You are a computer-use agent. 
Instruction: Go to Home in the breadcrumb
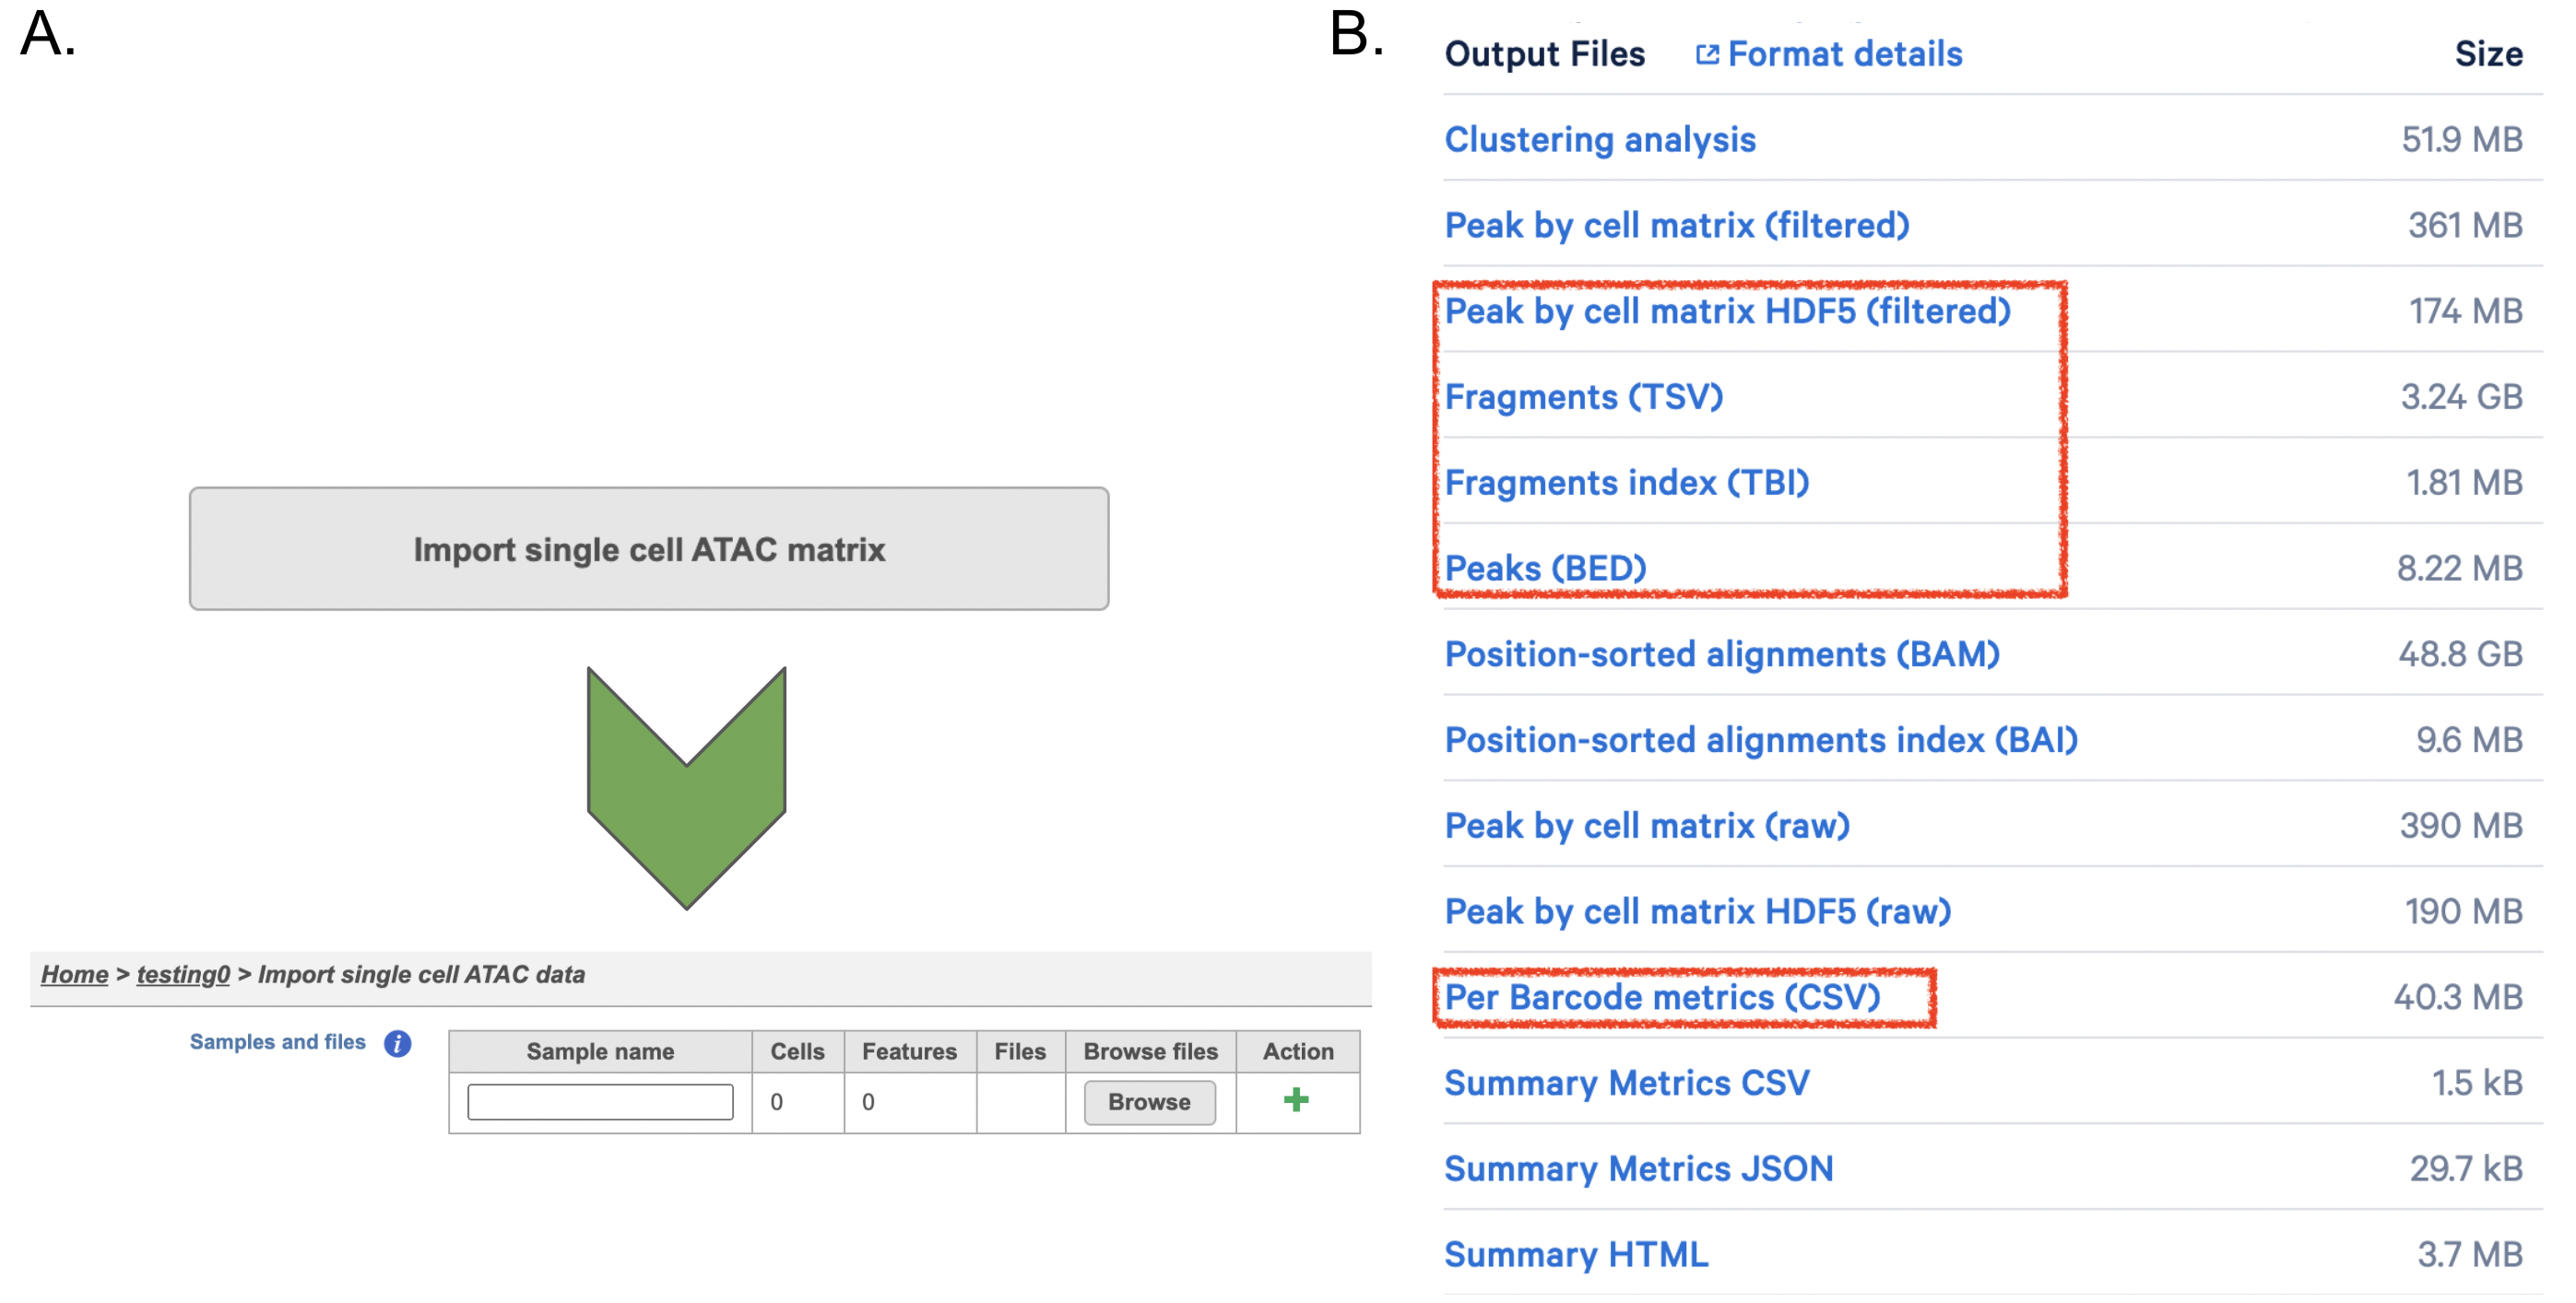74,974
